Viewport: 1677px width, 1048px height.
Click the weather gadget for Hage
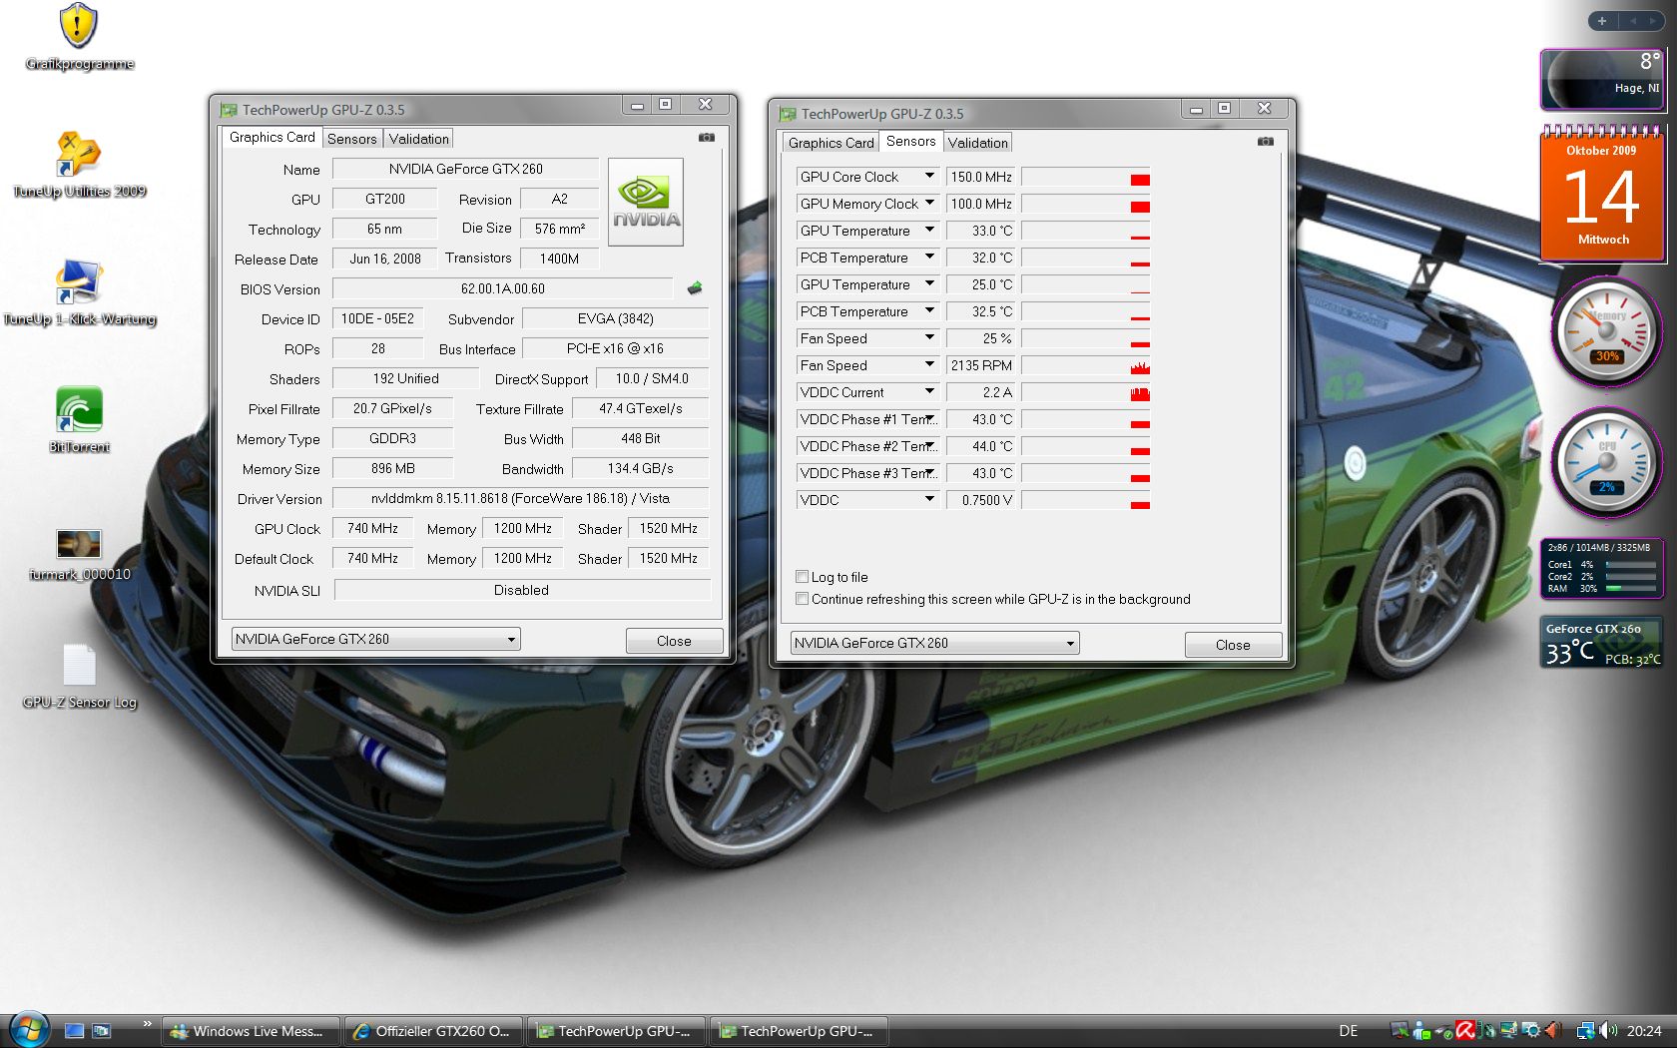click(1602, 79)
